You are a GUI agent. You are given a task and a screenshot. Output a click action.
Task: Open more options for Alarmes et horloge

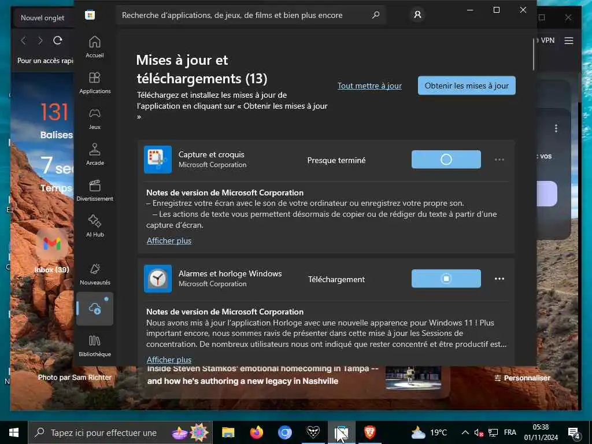point(499,279)
